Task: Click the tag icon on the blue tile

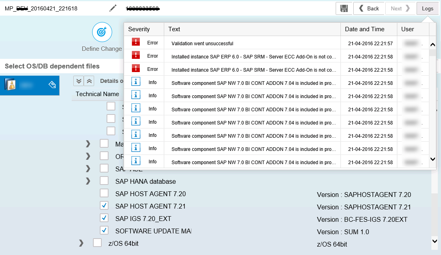Action: [x=52, y=84]
